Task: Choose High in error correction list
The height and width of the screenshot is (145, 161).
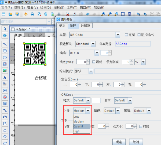Action: click(x=76, y=131)
